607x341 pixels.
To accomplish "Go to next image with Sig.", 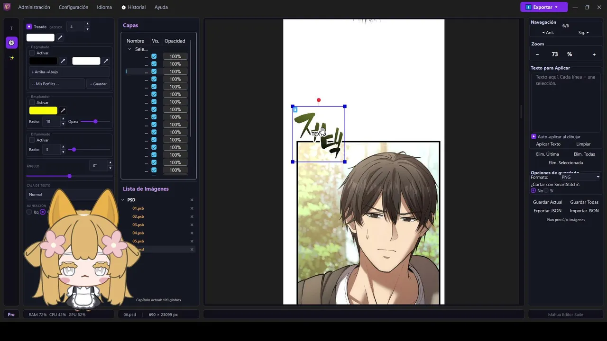I will pos(583,33).
